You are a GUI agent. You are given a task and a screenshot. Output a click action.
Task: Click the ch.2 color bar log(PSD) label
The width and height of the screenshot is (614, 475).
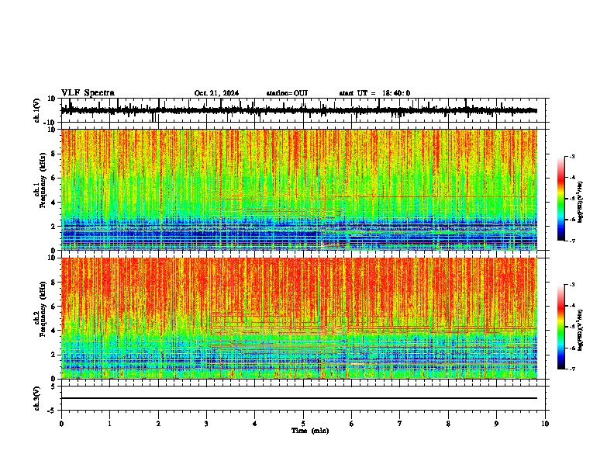coord(581,330)
